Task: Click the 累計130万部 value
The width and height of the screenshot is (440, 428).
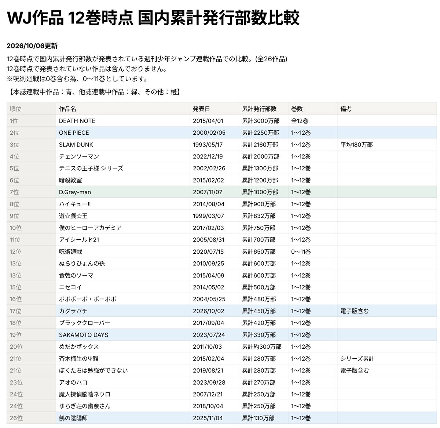Action: pyautogui.click(x=258, y=418)
